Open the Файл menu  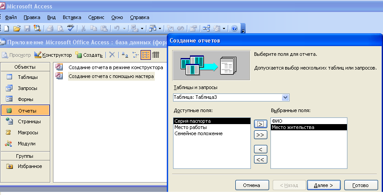pos(11,17)
